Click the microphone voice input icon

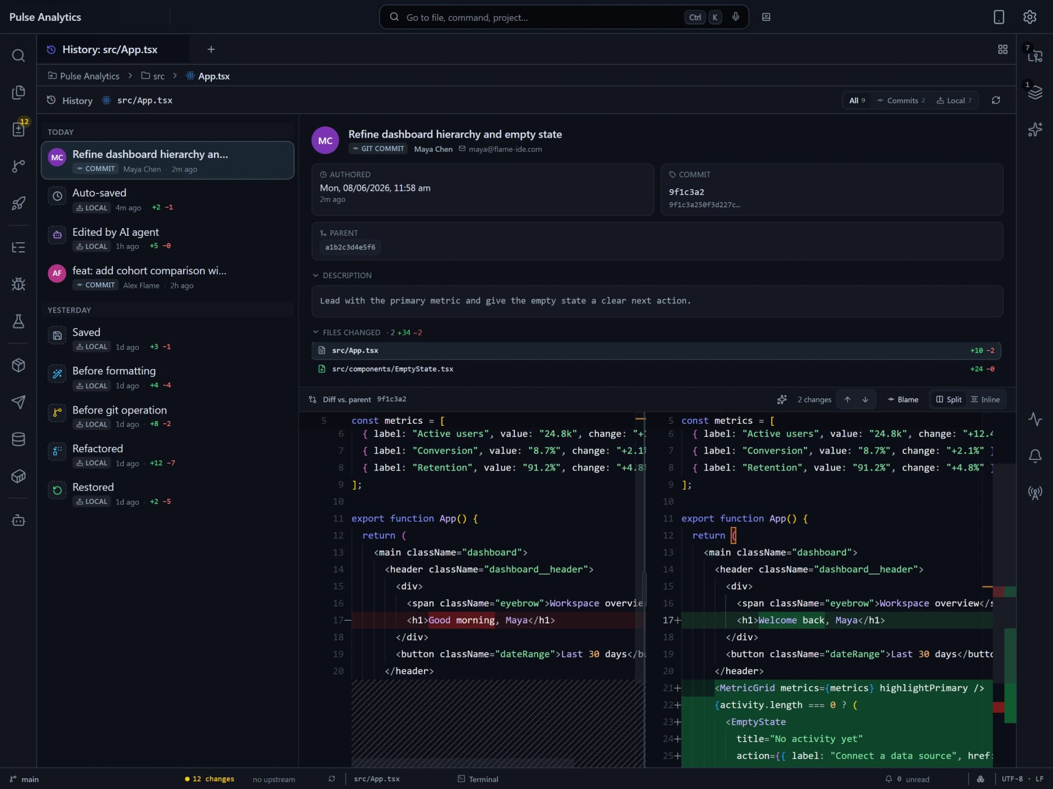point(735,17)
